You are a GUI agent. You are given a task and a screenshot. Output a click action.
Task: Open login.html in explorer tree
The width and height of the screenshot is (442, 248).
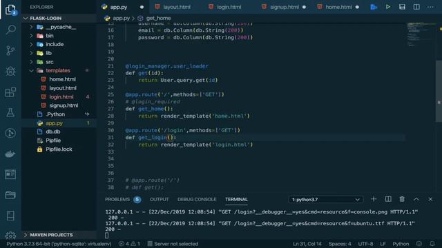click(x=61, y=96)
